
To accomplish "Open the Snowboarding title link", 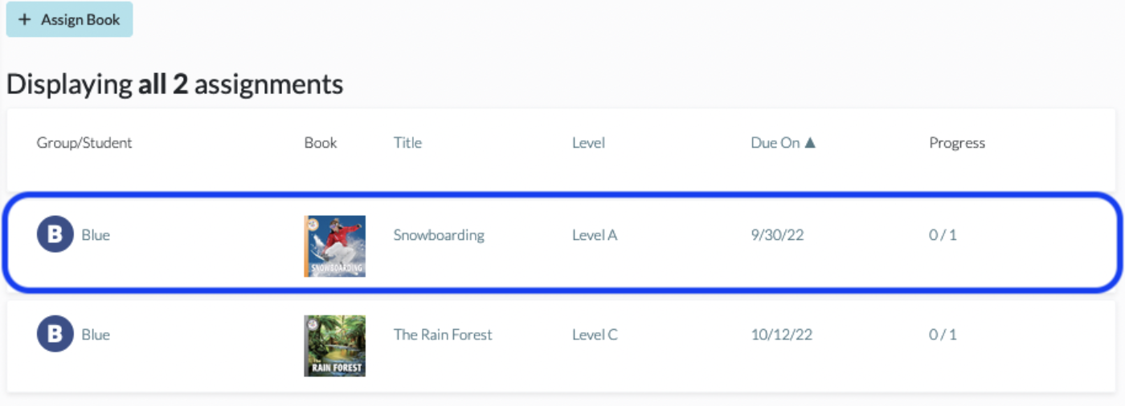I will tap(439, 235).
